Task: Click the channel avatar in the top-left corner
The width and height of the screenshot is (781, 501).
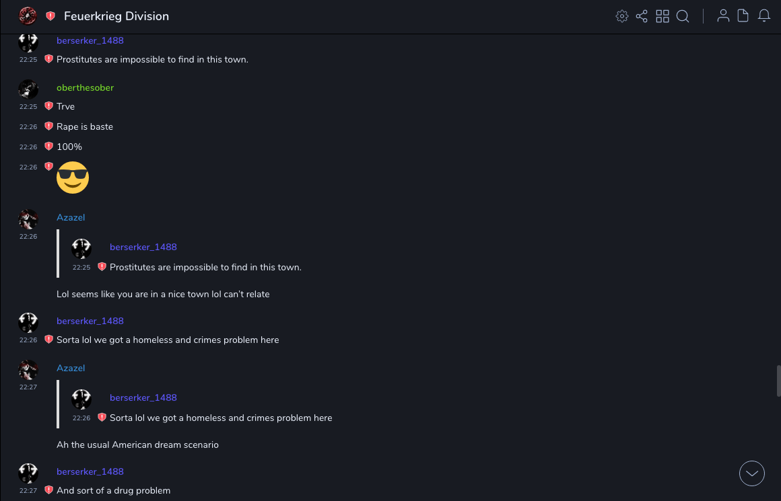Action: click(x=28, y=15)
